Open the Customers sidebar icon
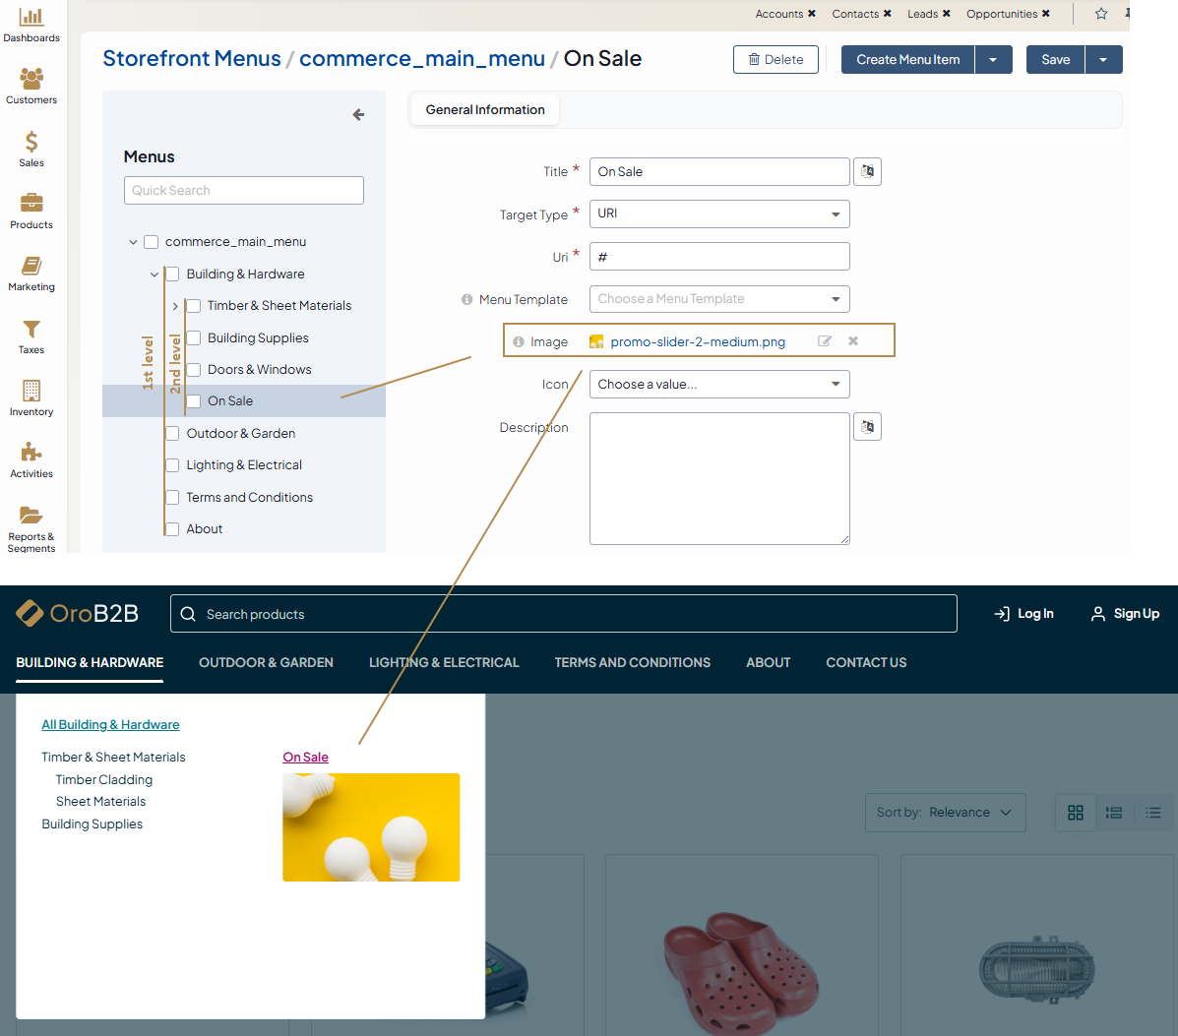Screen dimensions: 1178x1036 tap(31, 86)
